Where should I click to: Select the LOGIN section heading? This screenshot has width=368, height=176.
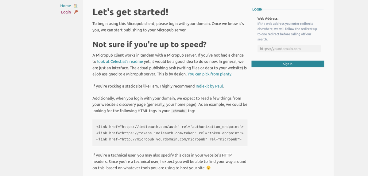pyautogui.click(x=257, y=9)
